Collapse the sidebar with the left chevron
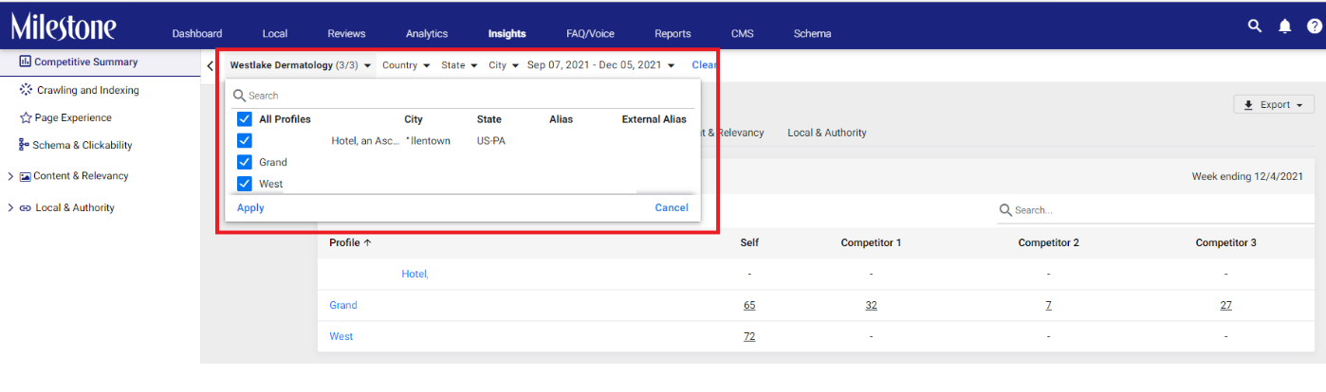1326x392 pixels. (210, 65)
